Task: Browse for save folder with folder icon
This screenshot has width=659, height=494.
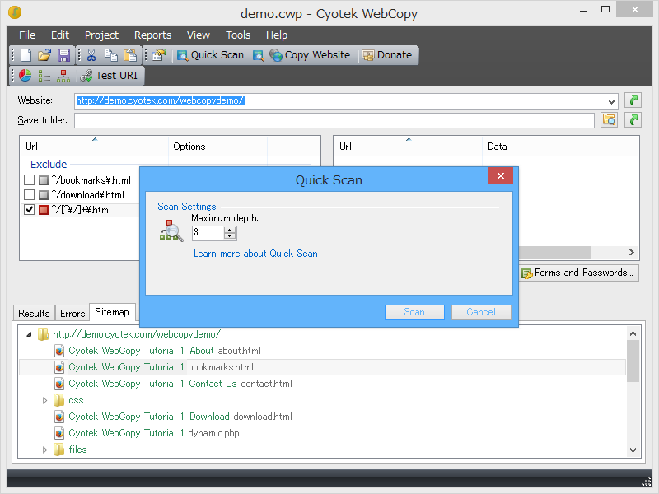Action: (609, 120)
